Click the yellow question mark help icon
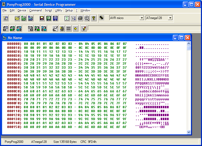The height and width of the screenshot is (146, 202). click(x=94, y=18)
